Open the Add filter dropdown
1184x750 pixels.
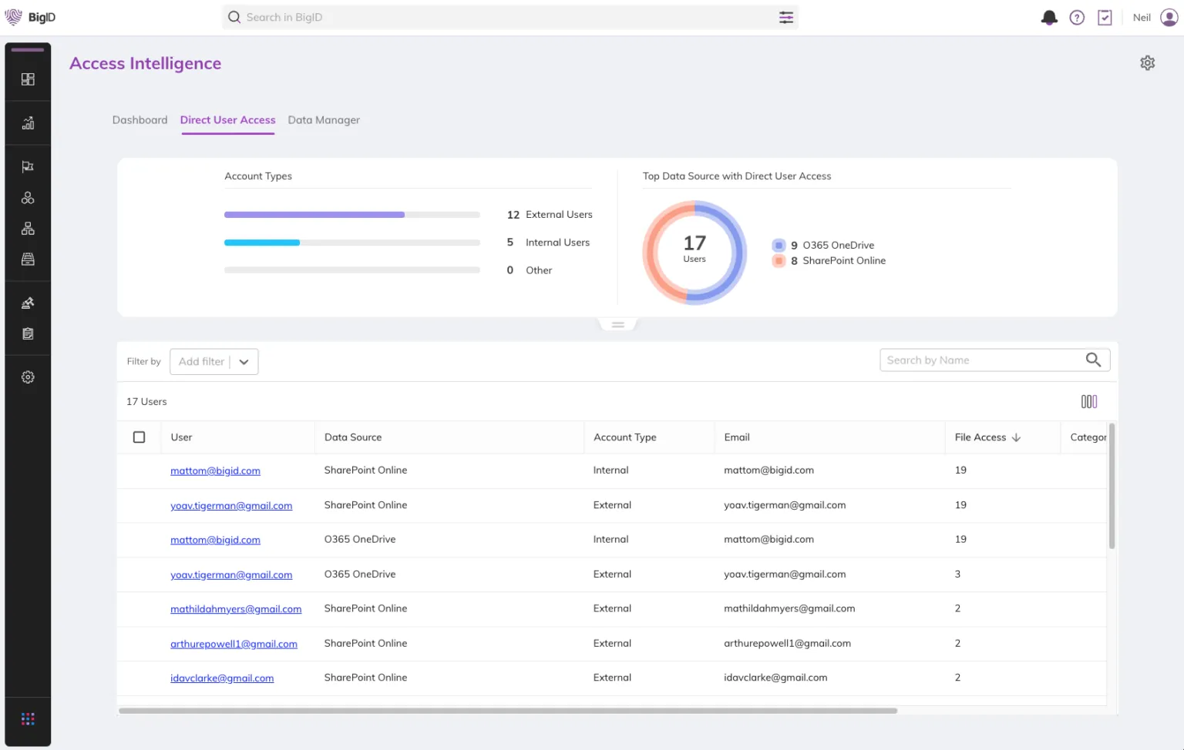(x=214, y=361)
